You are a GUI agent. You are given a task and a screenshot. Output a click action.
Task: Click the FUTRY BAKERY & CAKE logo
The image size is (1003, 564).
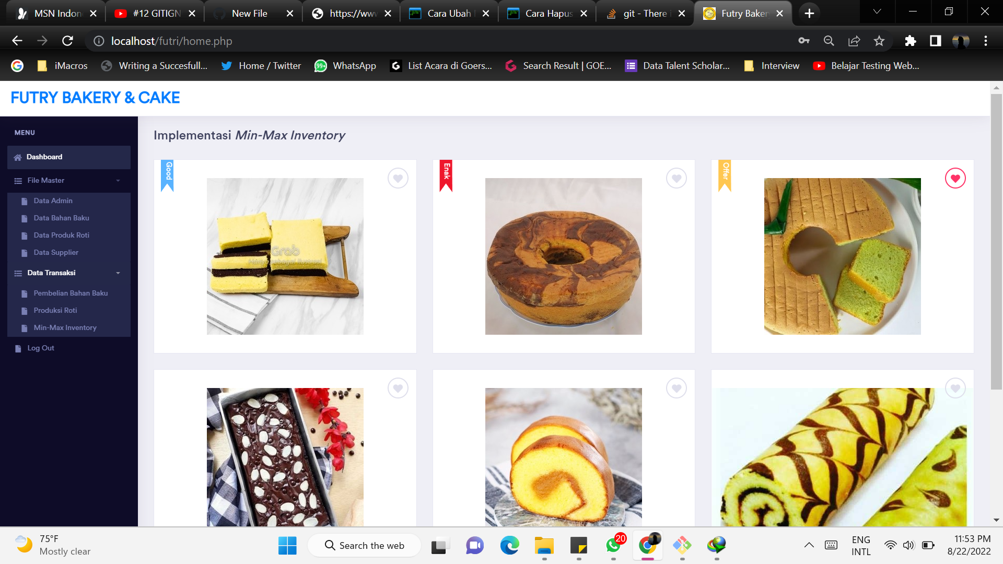coord(95,98)
